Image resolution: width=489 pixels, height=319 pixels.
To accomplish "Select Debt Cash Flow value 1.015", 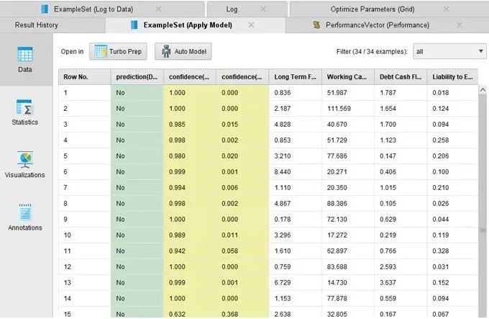I will pos(388,188).
